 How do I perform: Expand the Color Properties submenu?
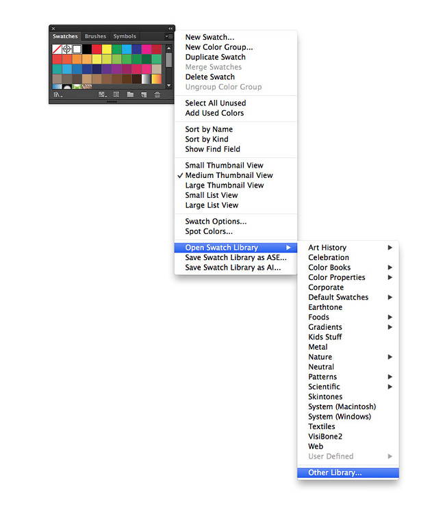(348, 277)
